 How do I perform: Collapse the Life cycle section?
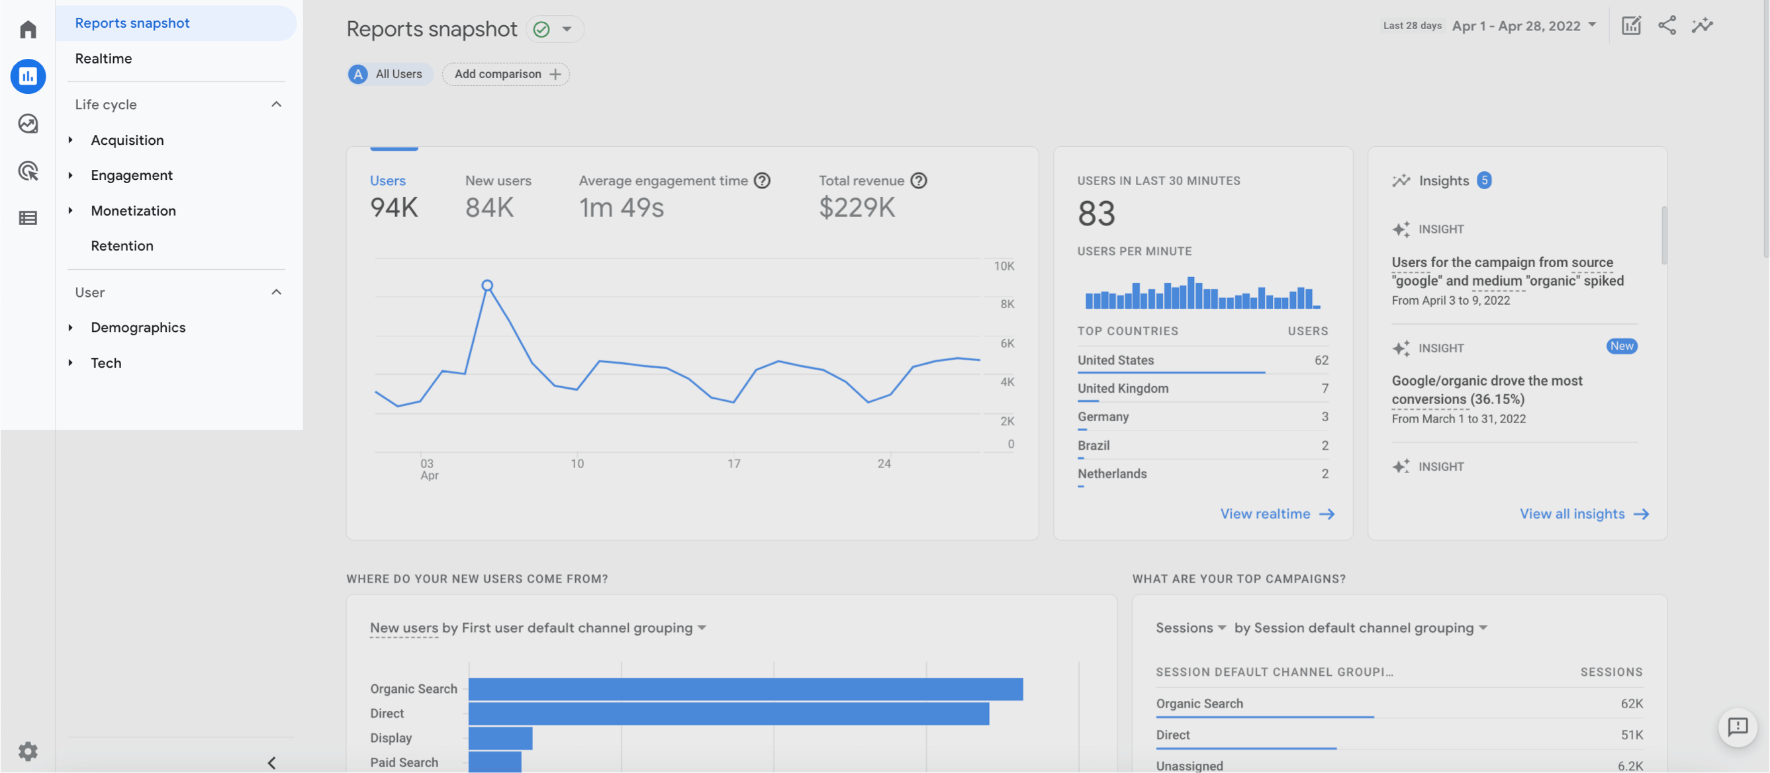pos(276,104)
